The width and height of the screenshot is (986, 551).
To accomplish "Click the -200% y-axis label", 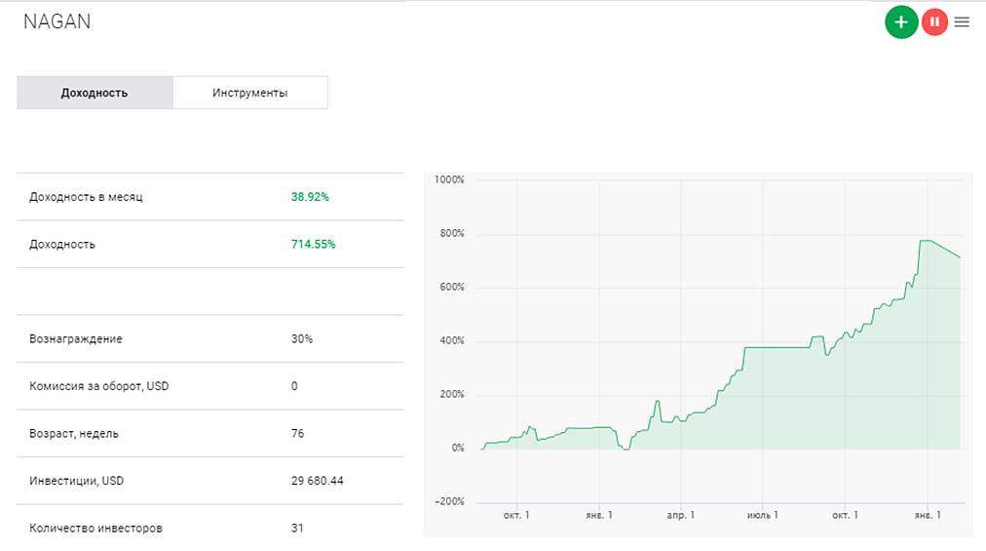I will tap(449, 502).
